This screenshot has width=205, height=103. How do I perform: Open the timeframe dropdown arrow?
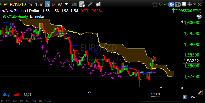pos(66,5)
